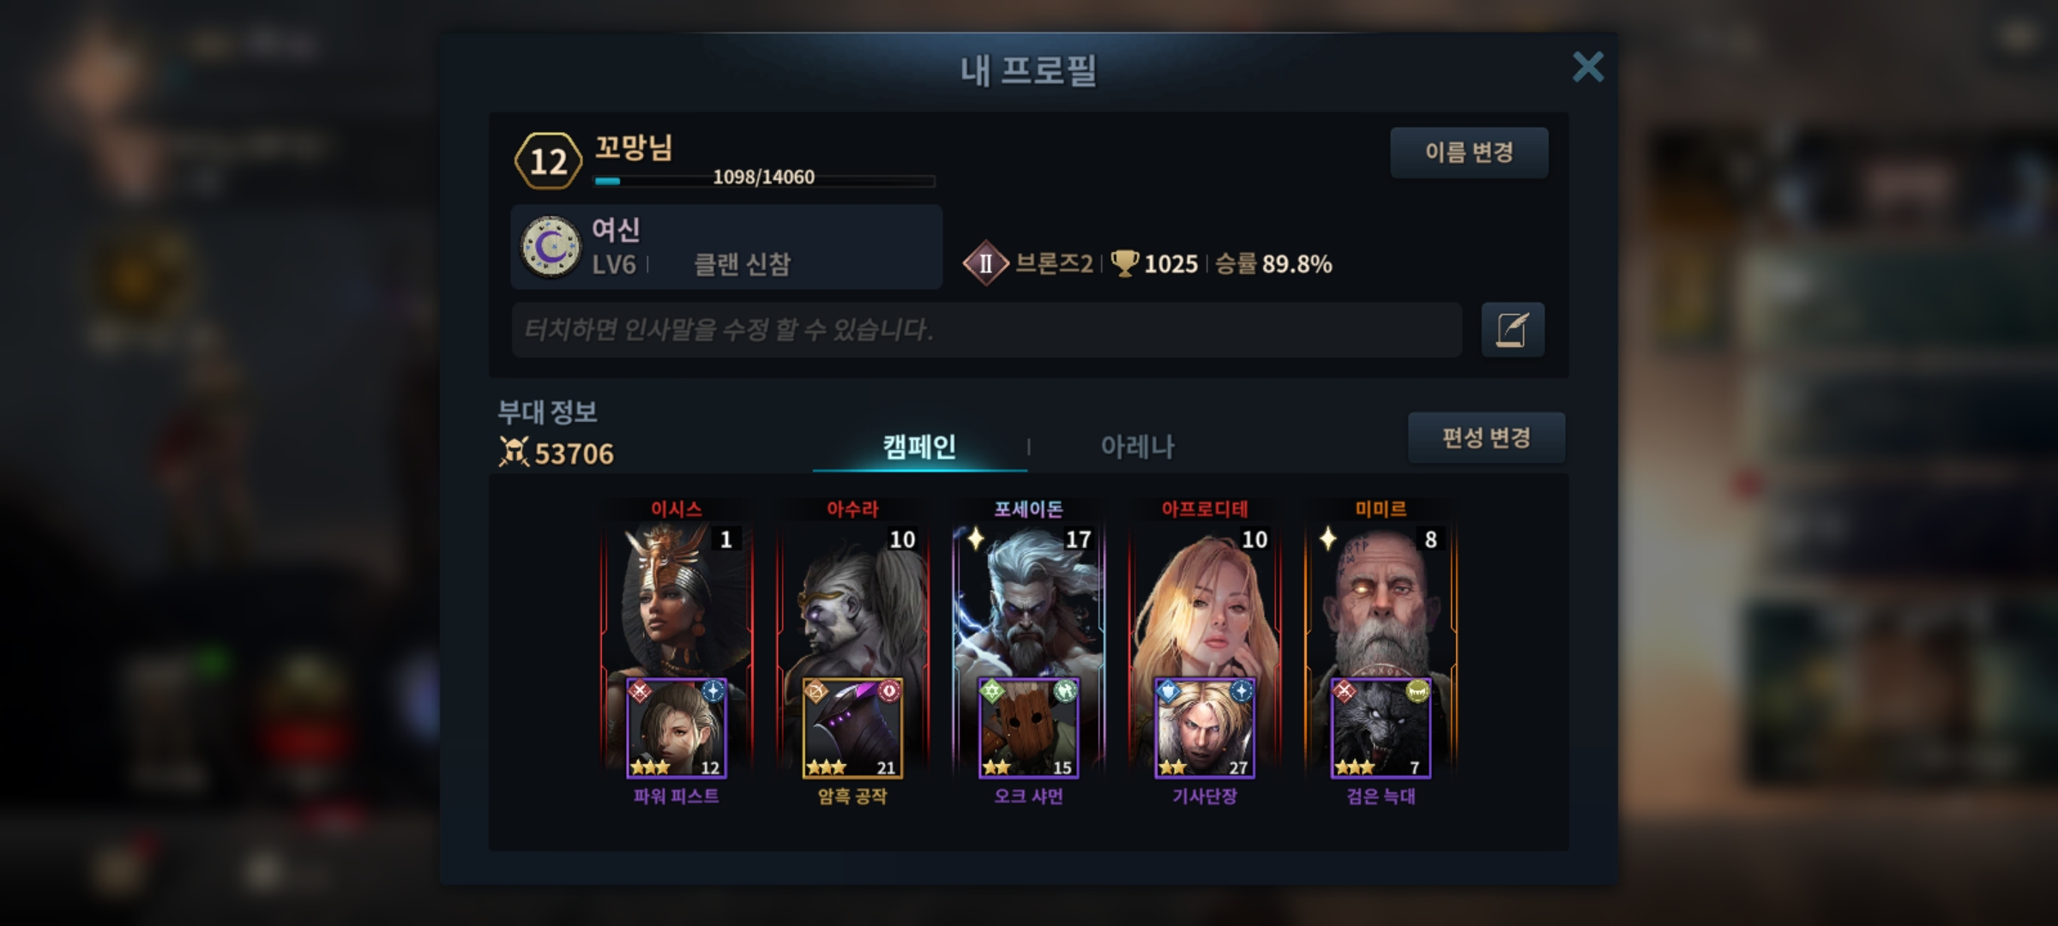
Task: Switch to the 아레나 tab
Action: coord(1137,447)
